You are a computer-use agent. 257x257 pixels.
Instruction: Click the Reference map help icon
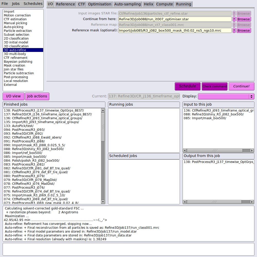[x=234, y=25]
